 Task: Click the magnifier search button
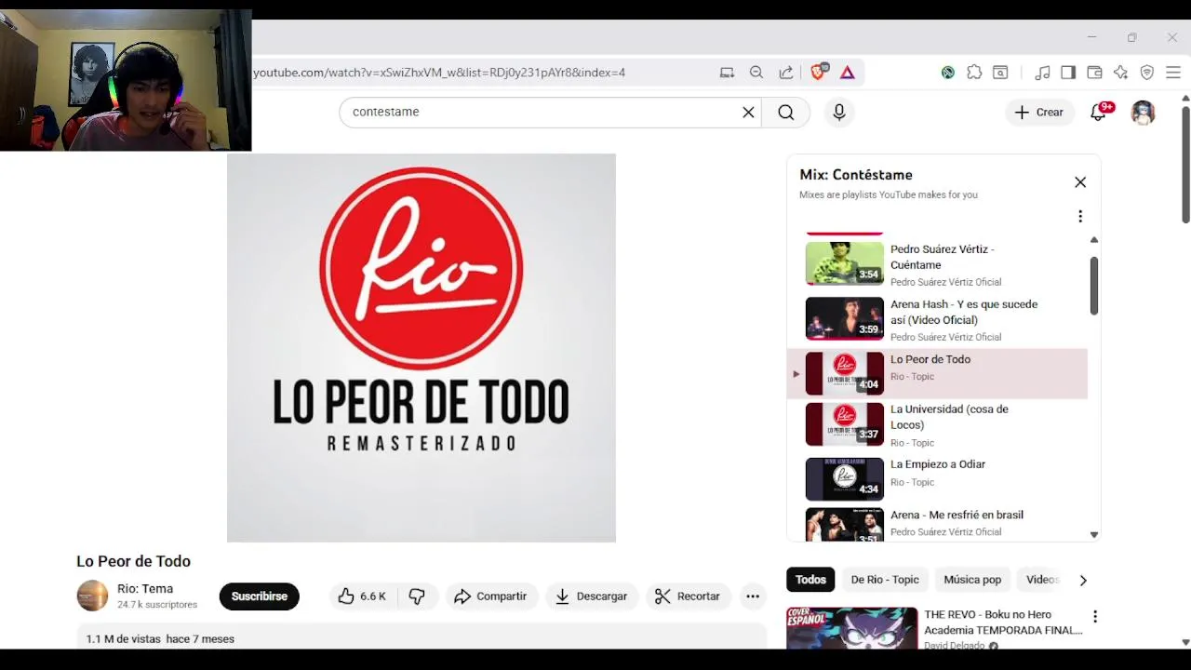pyautogui.click(x=786, y=112)
